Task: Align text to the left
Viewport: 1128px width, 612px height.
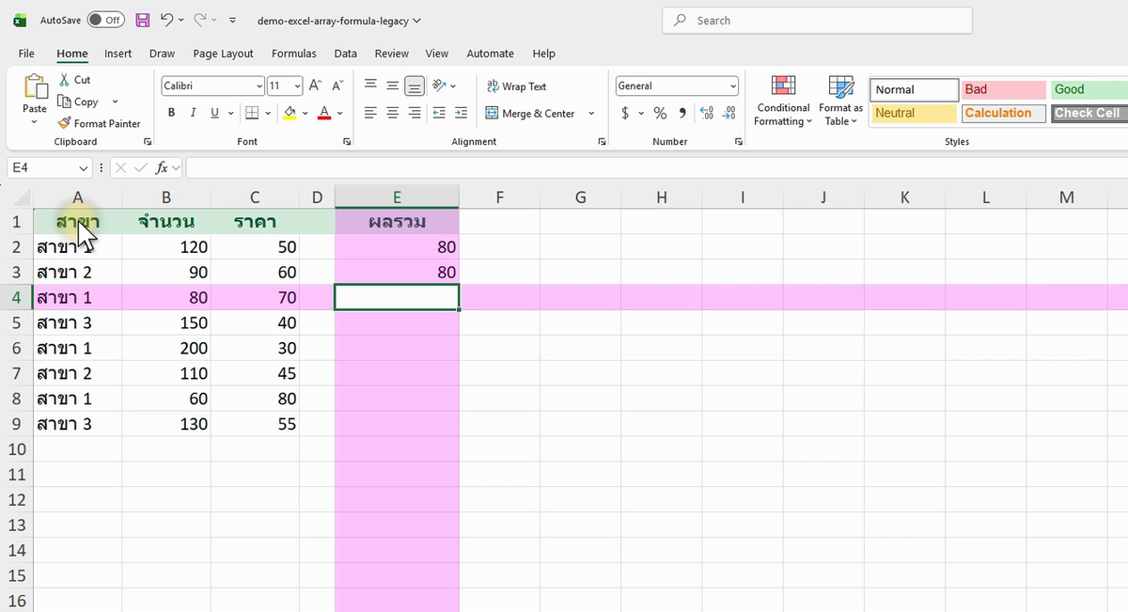Action: (x=370, y=113)
